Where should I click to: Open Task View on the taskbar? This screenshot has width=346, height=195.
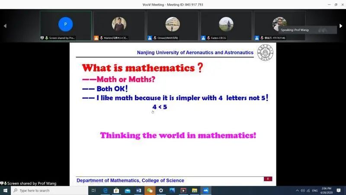click(x=94, y=190)
